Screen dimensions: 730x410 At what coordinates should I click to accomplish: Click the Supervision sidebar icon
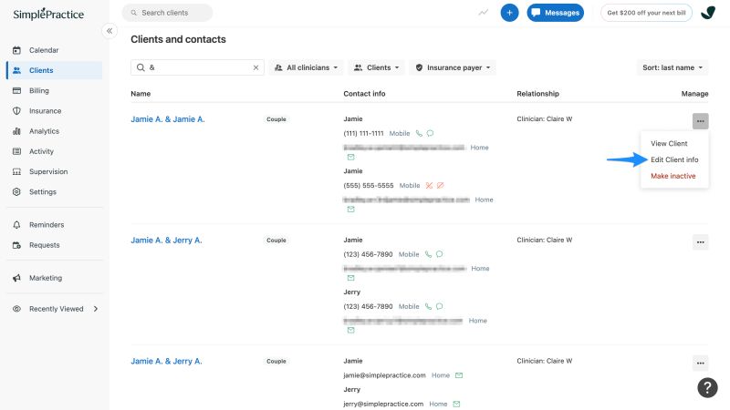[16, 171]
